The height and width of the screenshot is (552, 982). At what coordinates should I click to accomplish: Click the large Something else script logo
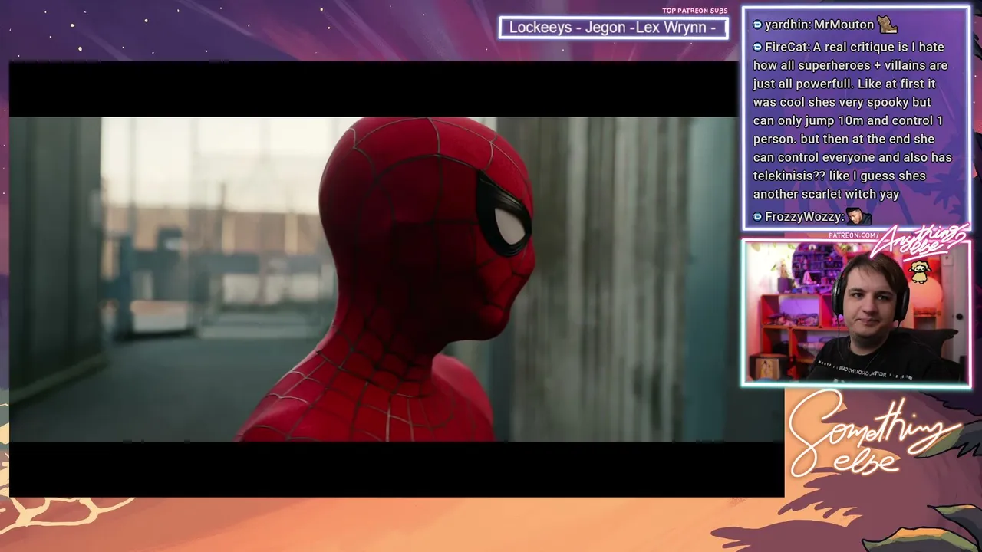pyautogui.click(x=875, y=433)
